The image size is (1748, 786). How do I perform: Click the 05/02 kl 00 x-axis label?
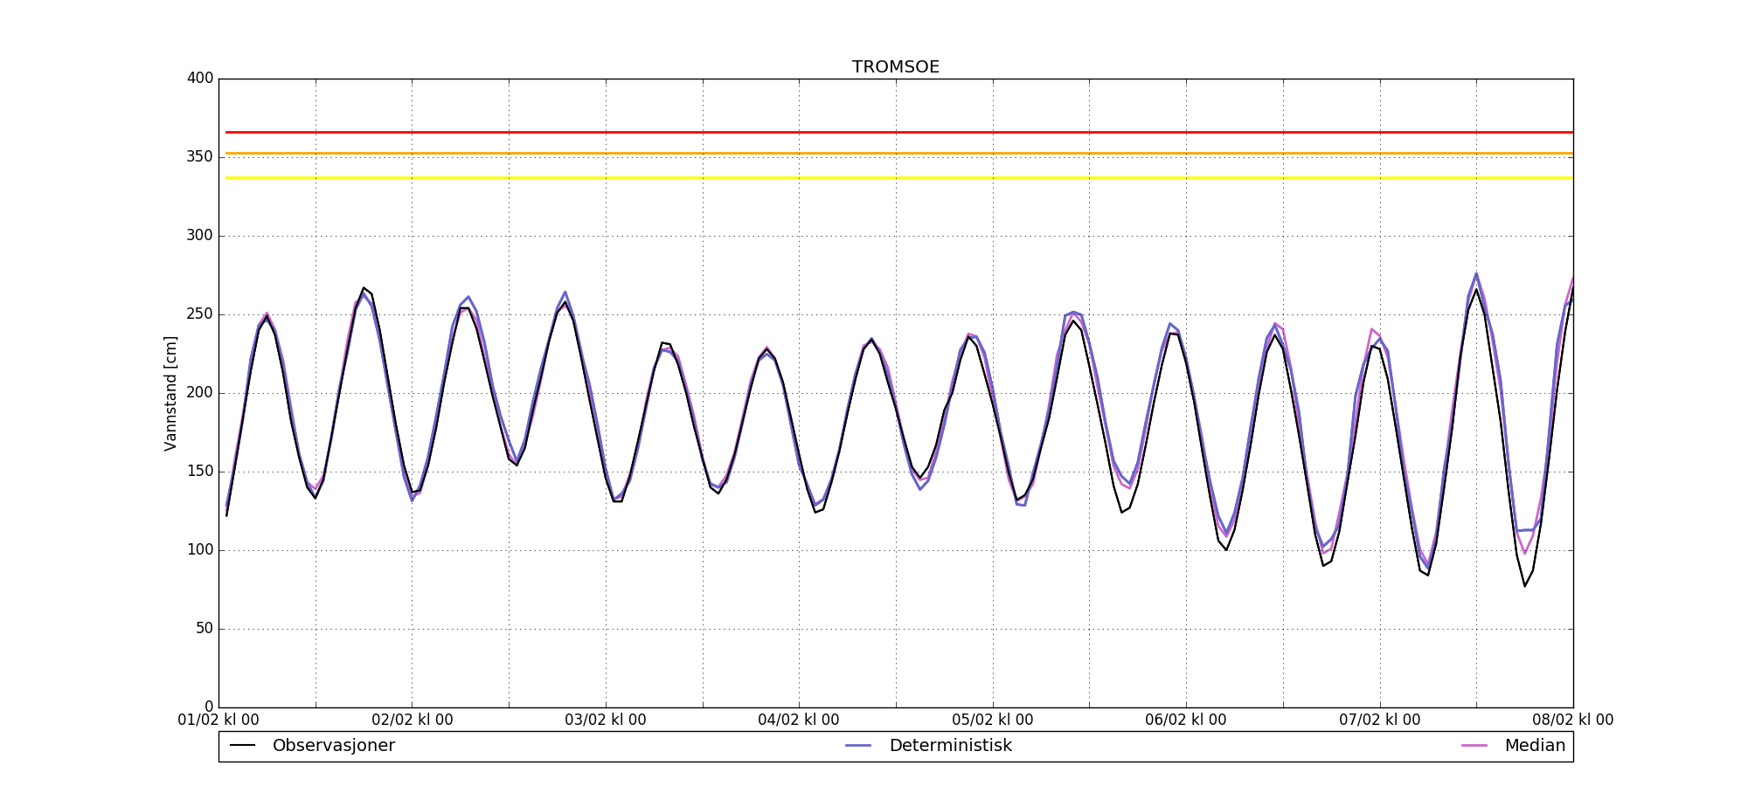[992, 720]
